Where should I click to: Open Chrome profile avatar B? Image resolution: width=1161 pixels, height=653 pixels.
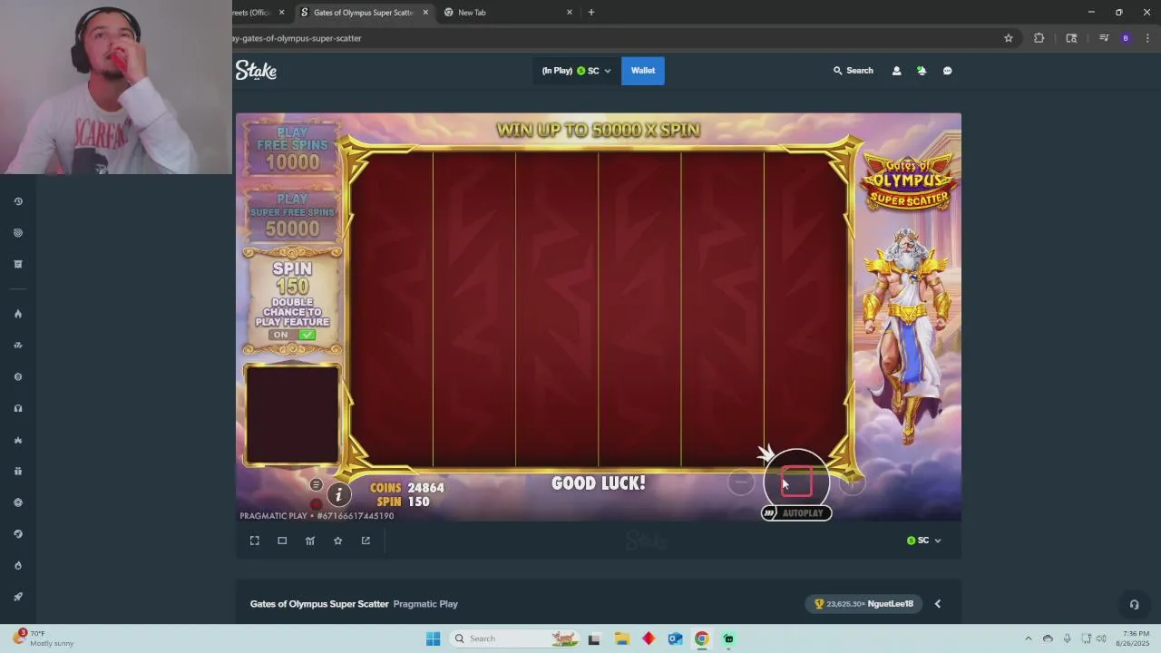(1126, 38)
